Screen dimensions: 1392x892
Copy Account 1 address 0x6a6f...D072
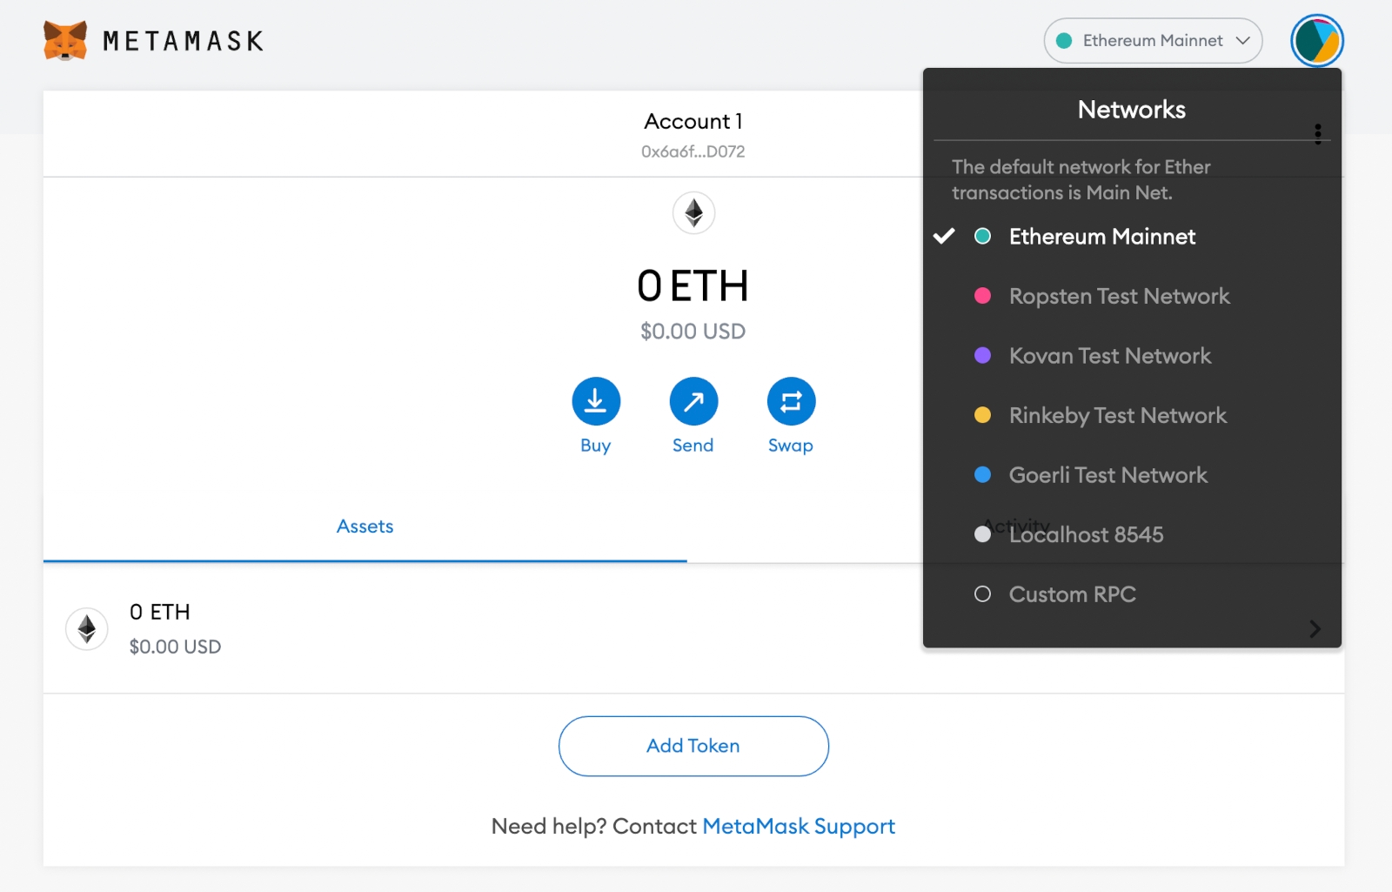tap(693, 151)
